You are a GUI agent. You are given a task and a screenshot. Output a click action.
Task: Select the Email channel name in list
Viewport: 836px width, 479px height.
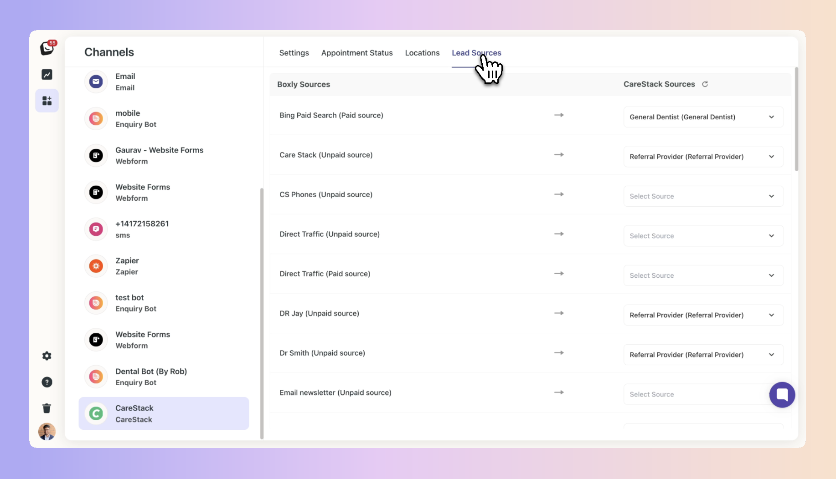tap(125, 76)
